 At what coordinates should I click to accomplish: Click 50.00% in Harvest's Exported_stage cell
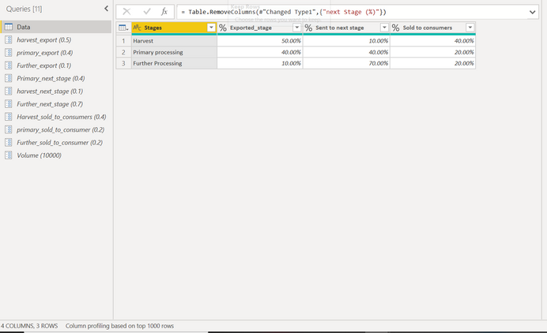point(260,41)
